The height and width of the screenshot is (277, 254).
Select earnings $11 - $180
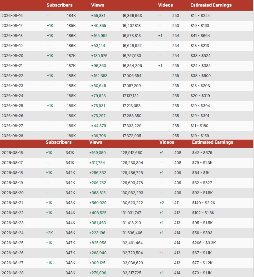click(199, 126)
